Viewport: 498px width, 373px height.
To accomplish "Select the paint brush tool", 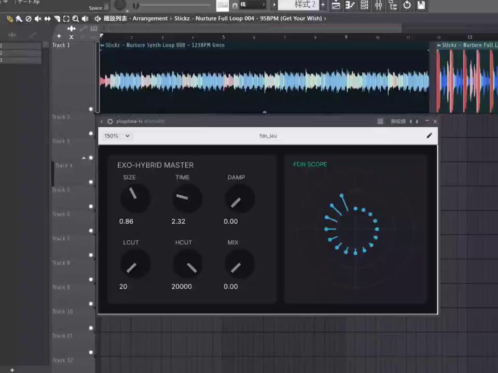I will [19, 19].
